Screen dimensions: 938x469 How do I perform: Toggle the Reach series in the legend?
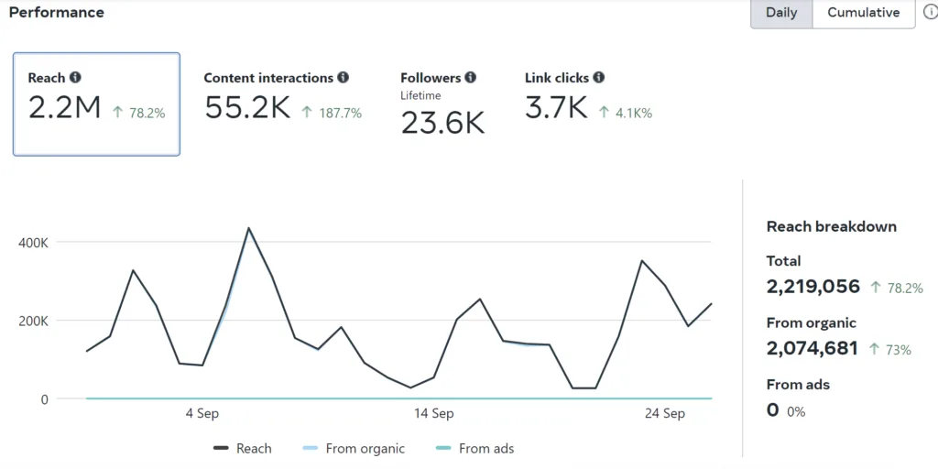click(x=243, y=448)
